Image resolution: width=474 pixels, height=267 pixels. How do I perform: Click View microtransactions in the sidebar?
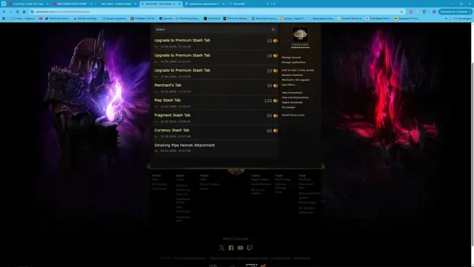click(295, 97)
